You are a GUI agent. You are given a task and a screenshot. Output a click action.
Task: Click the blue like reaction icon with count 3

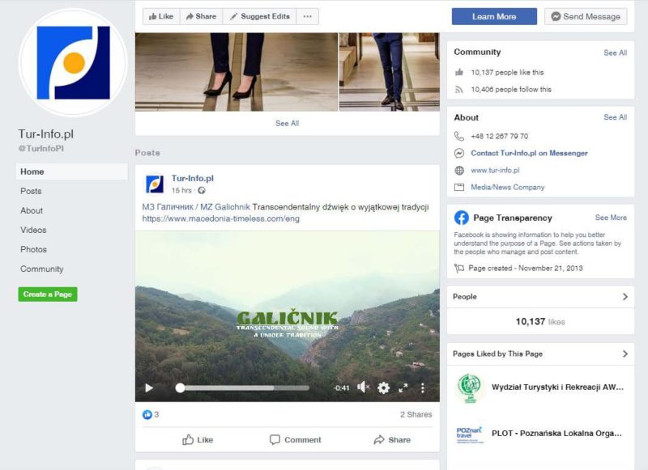click(147, 414)
